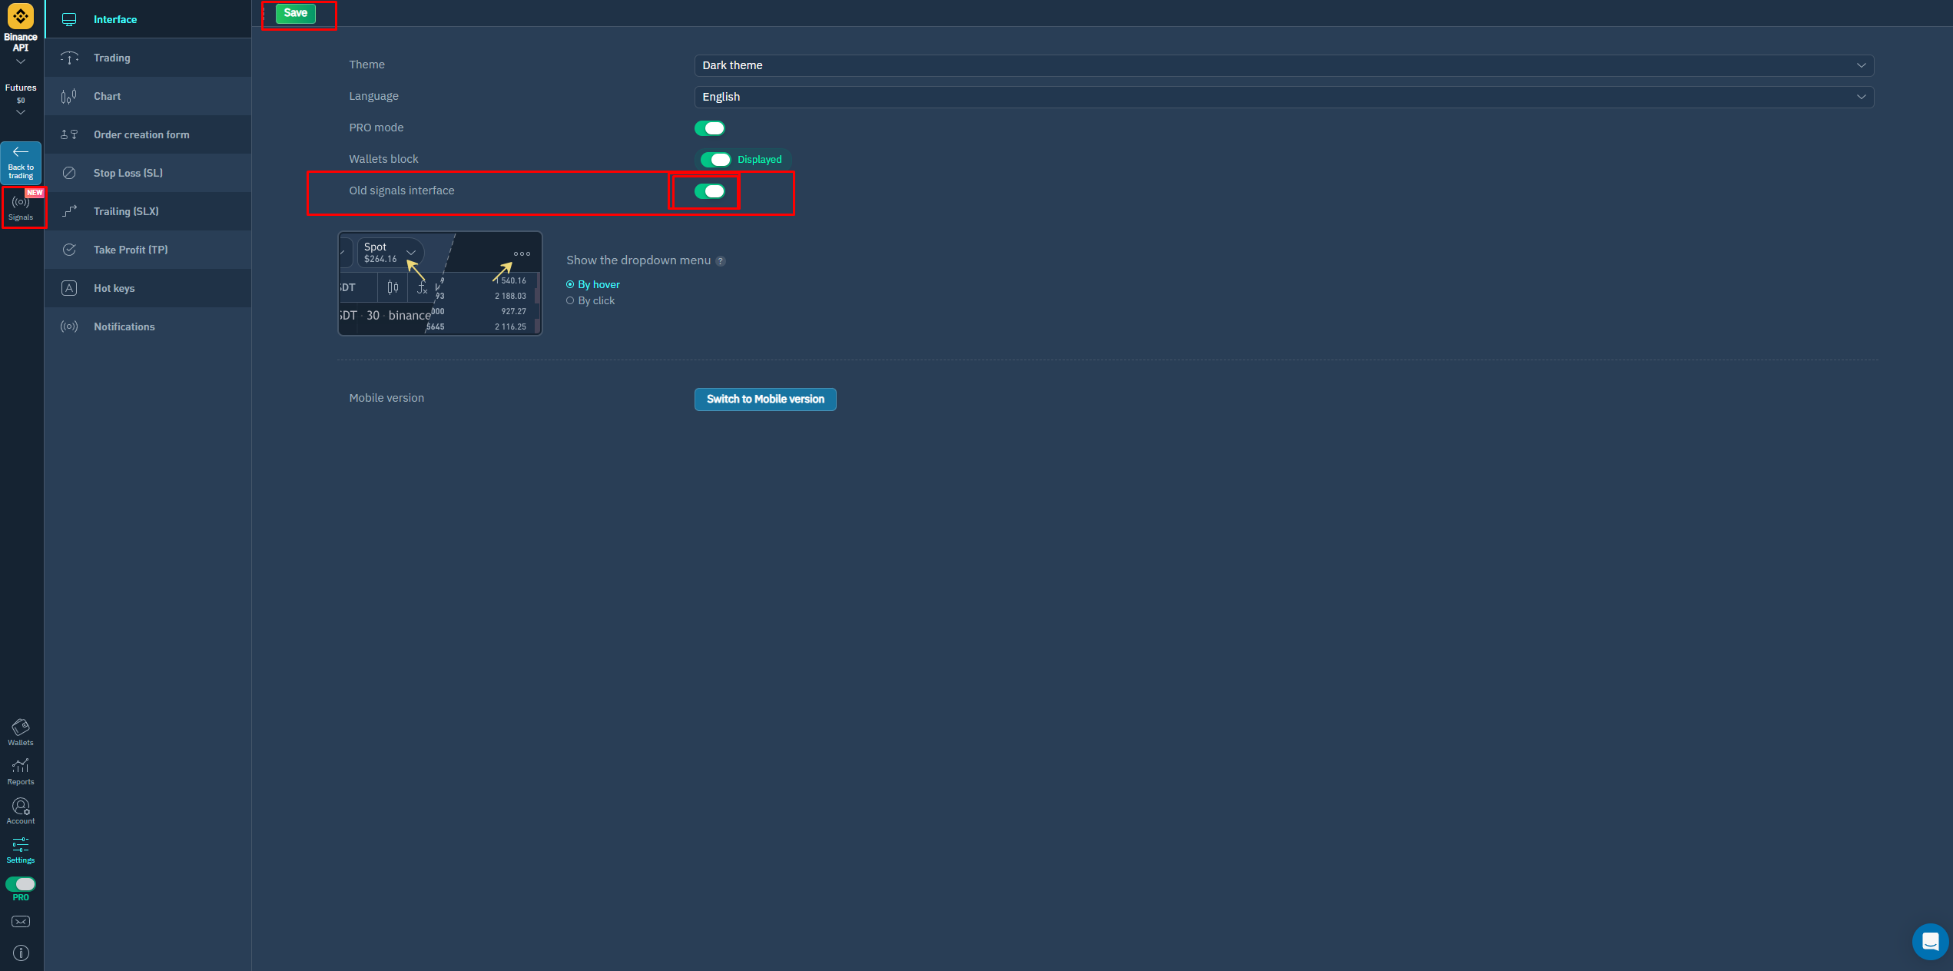Viewport: 1953px width, 971px height.
Task: Click the Chart candlestick icon
Action: click(69, 96)
